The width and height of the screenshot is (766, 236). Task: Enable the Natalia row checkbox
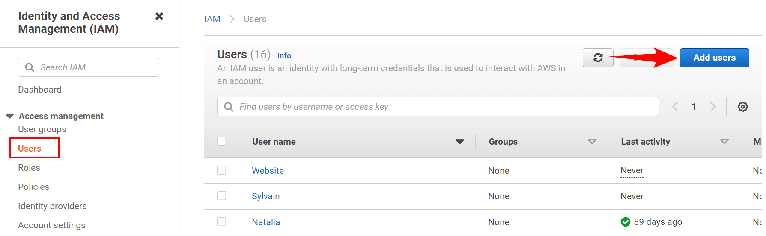coord(221,221)
